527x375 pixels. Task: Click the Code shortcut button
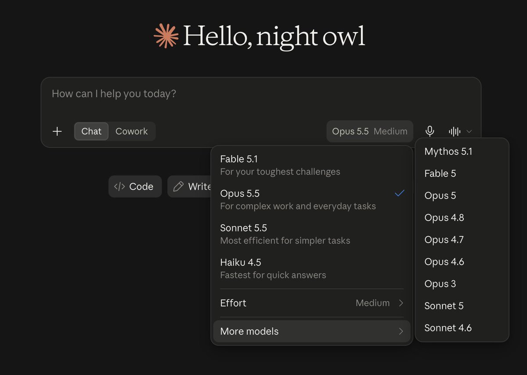tap(135, 186)
